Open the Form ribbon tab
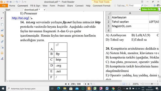The width and height of the screenshot is (161, 91). pyautogui.click(x=52, y=6)
